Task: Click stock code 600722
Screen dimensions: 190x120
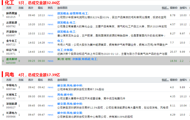Action: (x=11, y=45)
